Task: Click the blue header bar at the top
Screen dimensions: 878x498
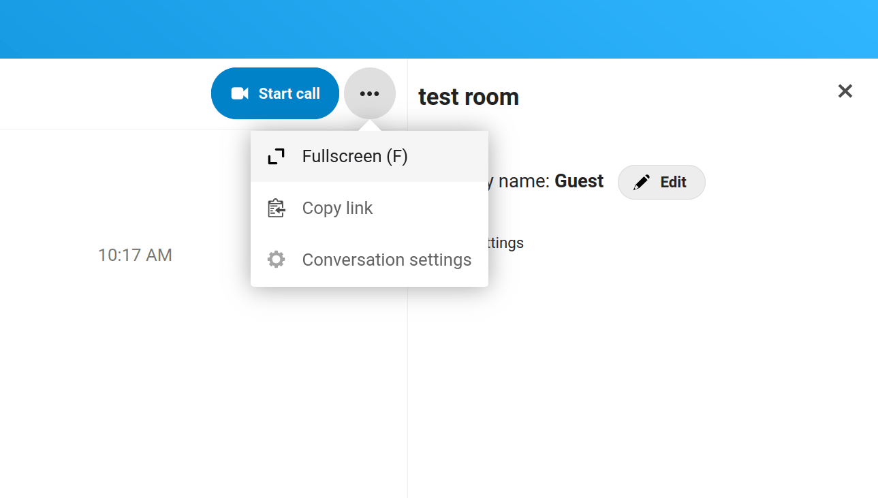Action: [x=439, y=29]
